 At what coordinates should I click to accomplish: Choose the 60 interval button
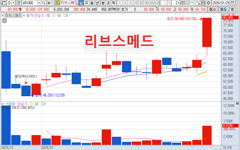(152, 3)
